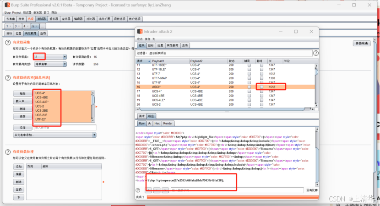Click the results table horizontal scrollbar

(x=225, y=109)
